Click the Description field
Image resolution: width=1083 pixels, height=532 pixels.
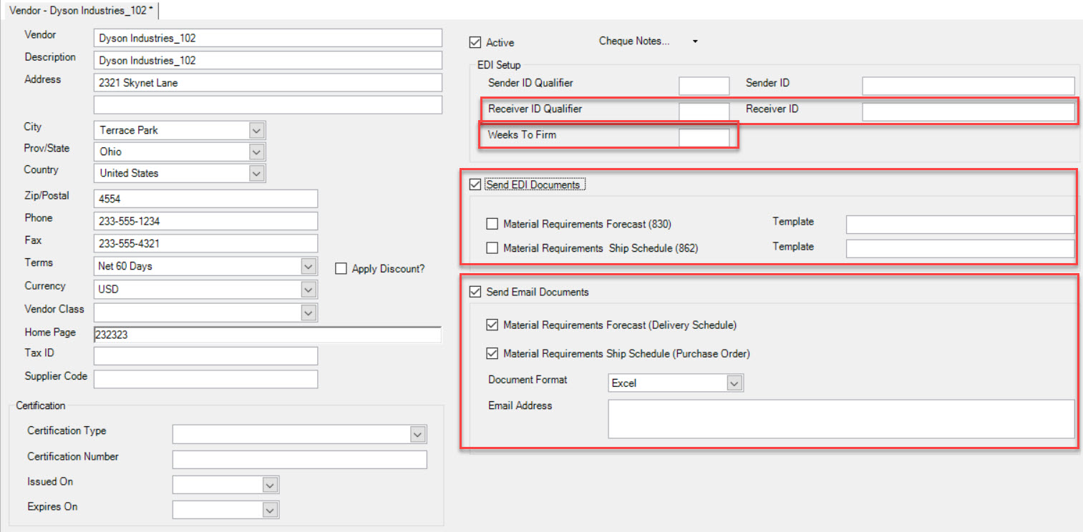(268, 60)
